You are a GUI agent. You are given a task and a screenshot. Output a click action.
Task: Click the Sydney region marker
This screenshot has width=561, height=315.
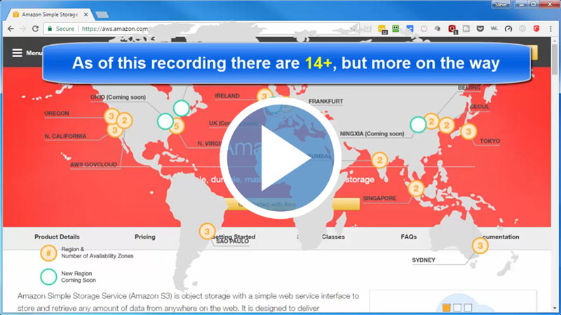(x=480, y=246)
